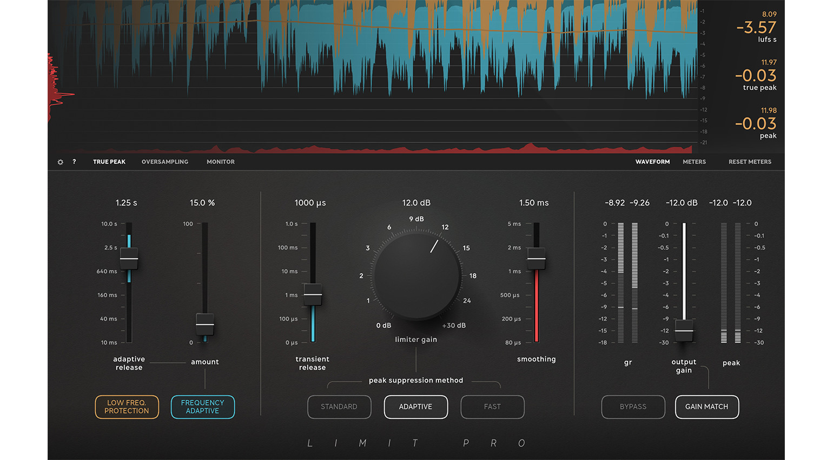Click the transient release slider handle

[x=313, y=294]
